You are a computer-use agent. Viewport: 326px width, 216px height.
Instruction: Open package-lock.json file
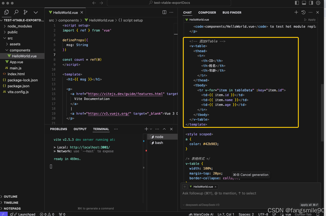coord(22,80)
